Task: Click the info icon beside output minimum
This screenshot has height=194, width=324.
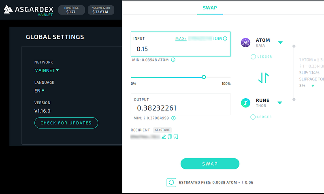Action: point(174,118)
